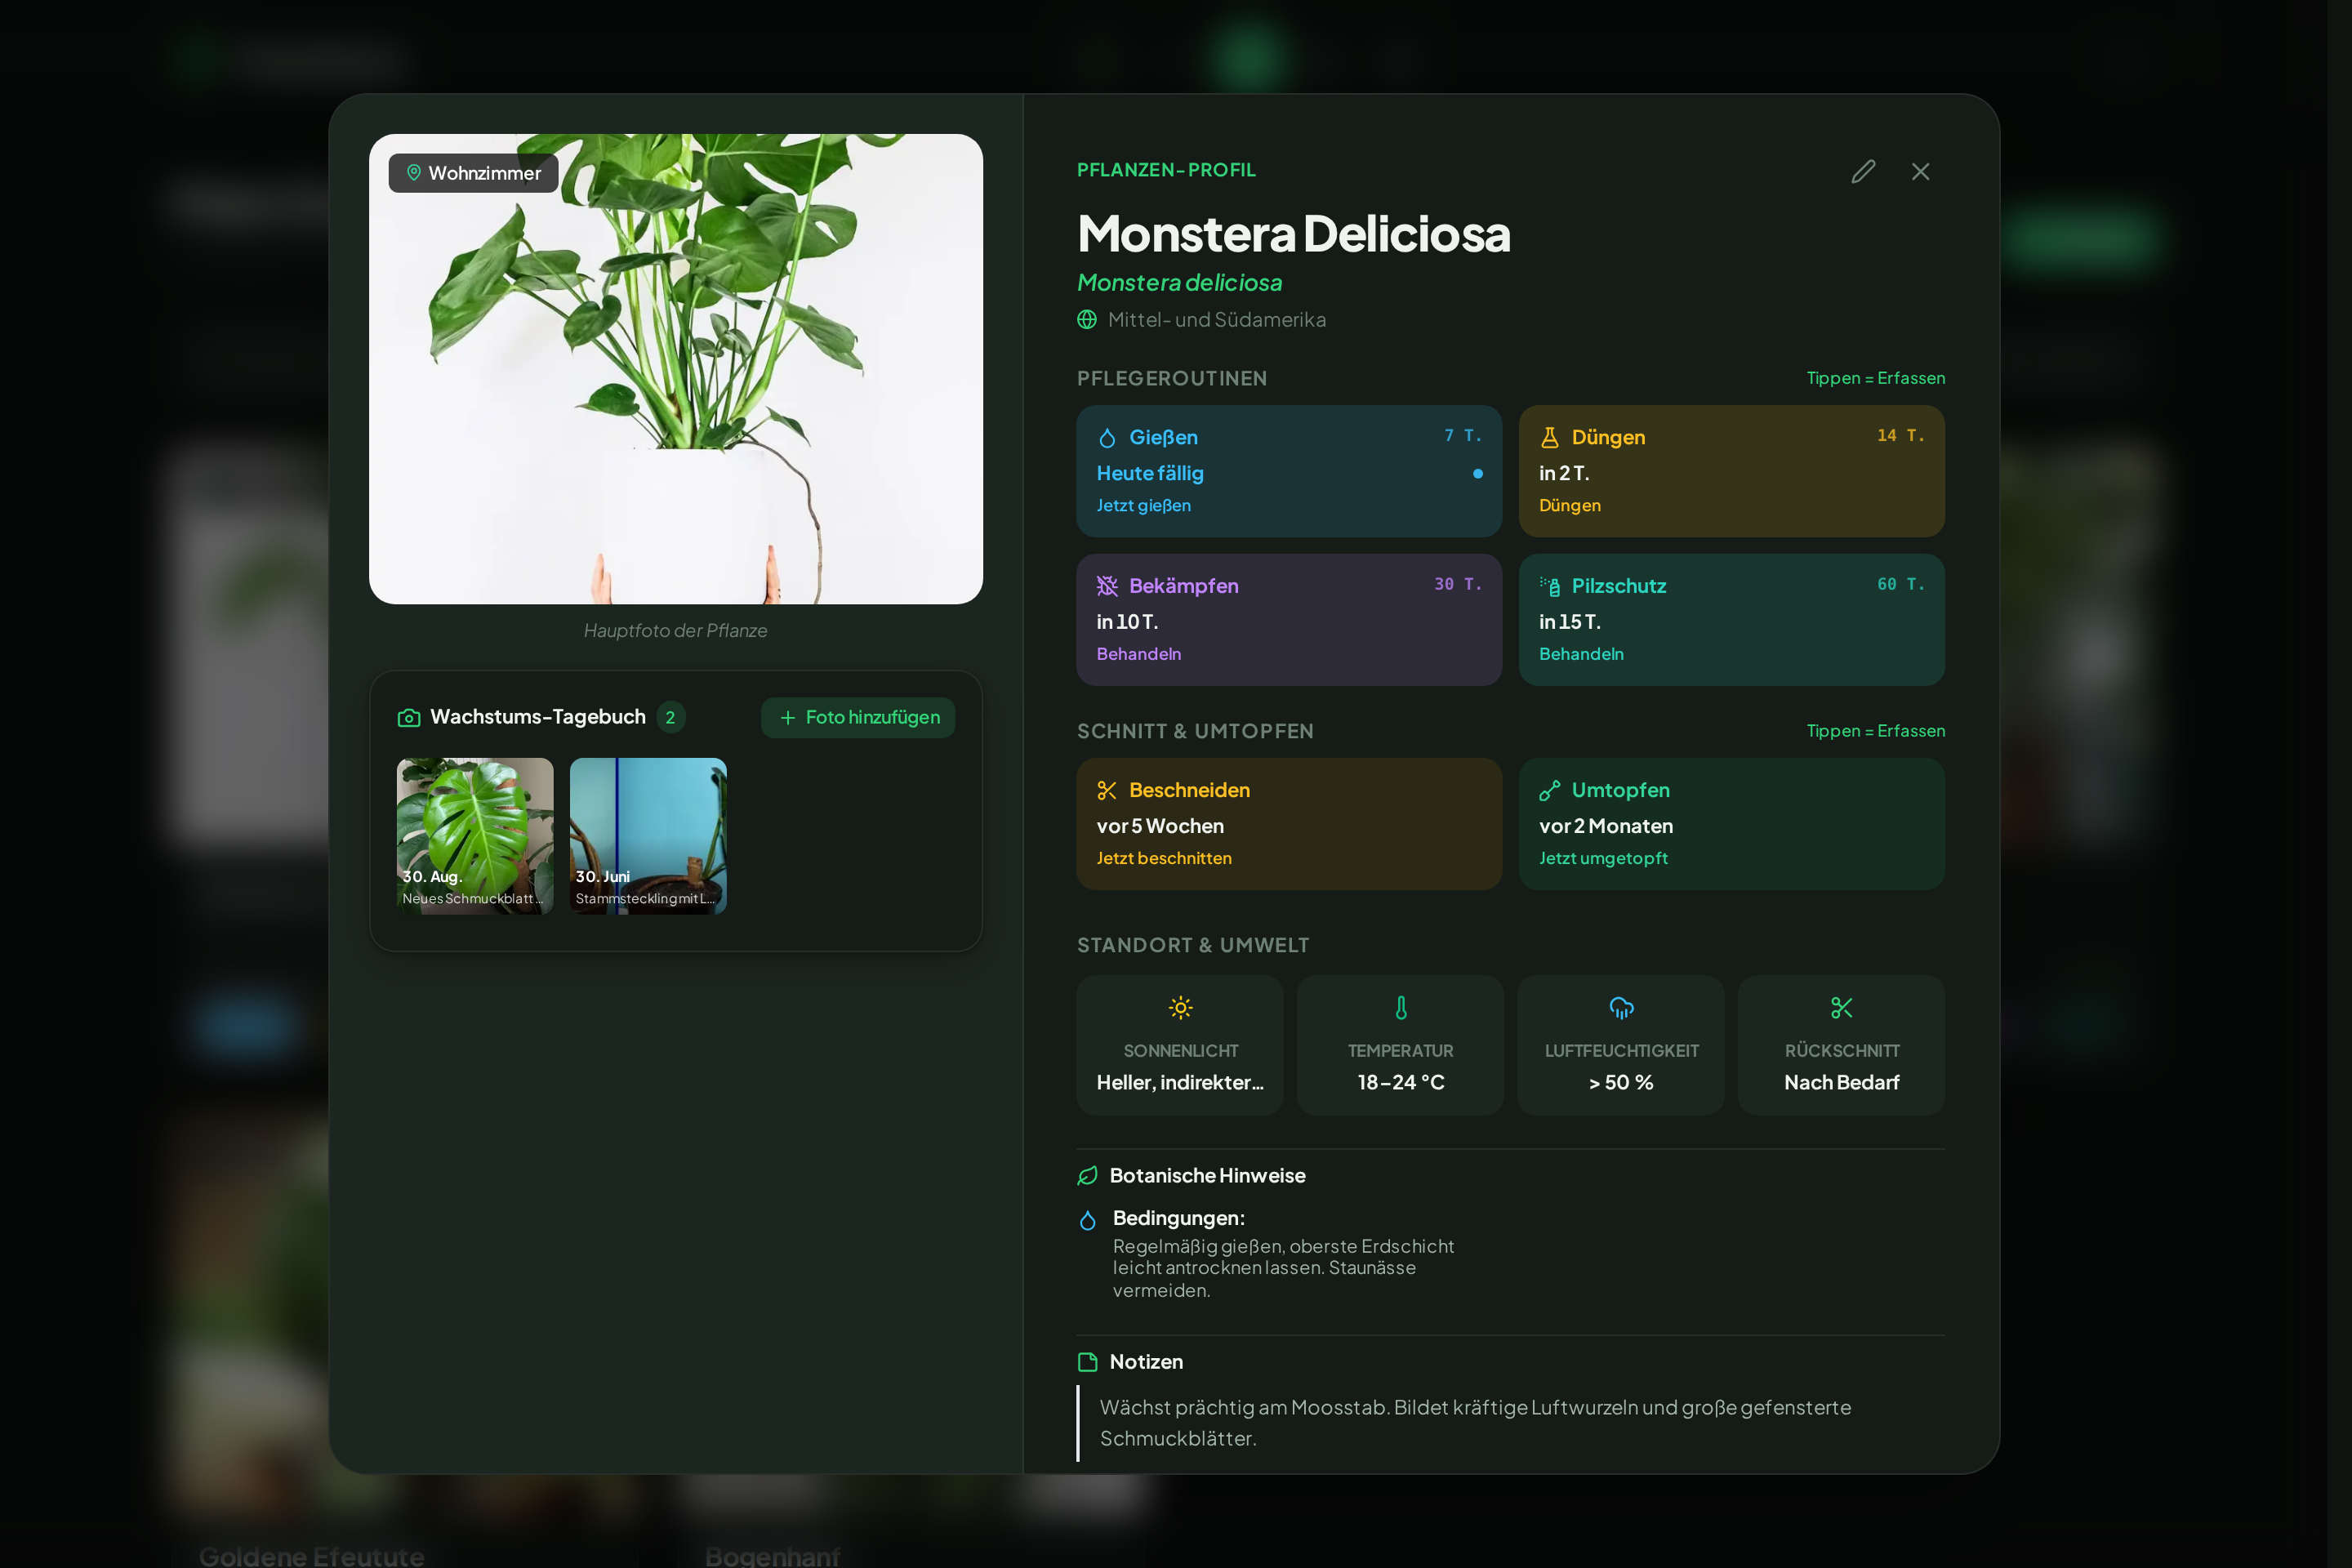Image resolution: width=2352 pixels, height=1568 pixels.
Task: Log watering via Jetzt gießen
Action: coord(1143,506)
